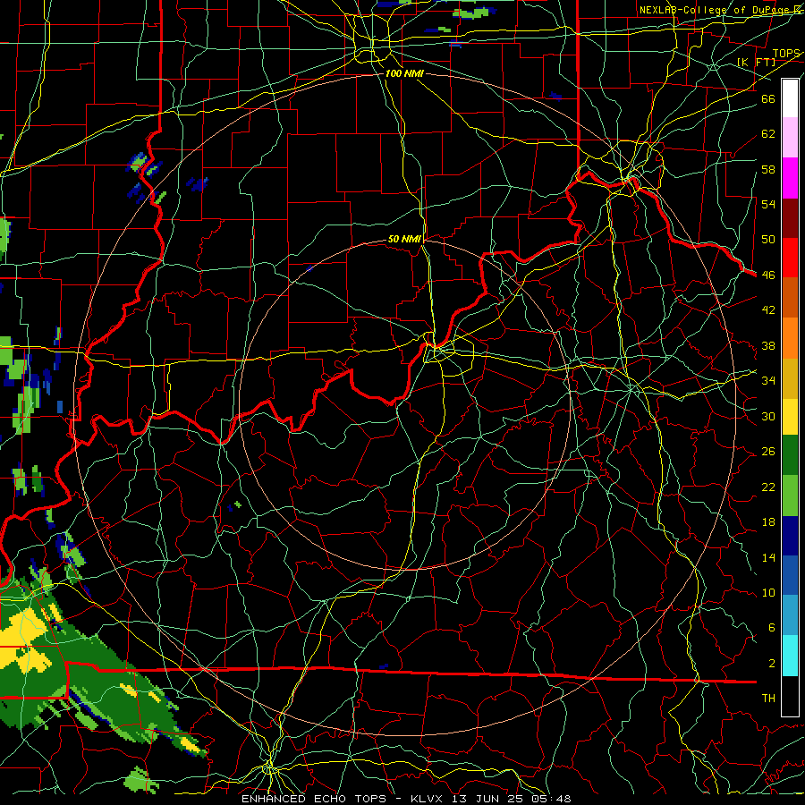Click the yellow legend swatch near 30
The height and width of the screenshot is (805, 805).
(790, 416)
